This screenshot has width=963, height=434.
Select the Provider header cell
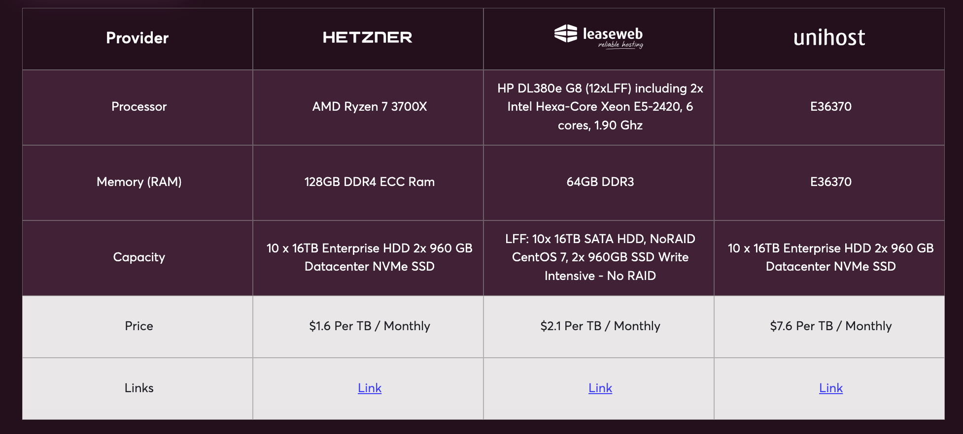coord(138,38)
